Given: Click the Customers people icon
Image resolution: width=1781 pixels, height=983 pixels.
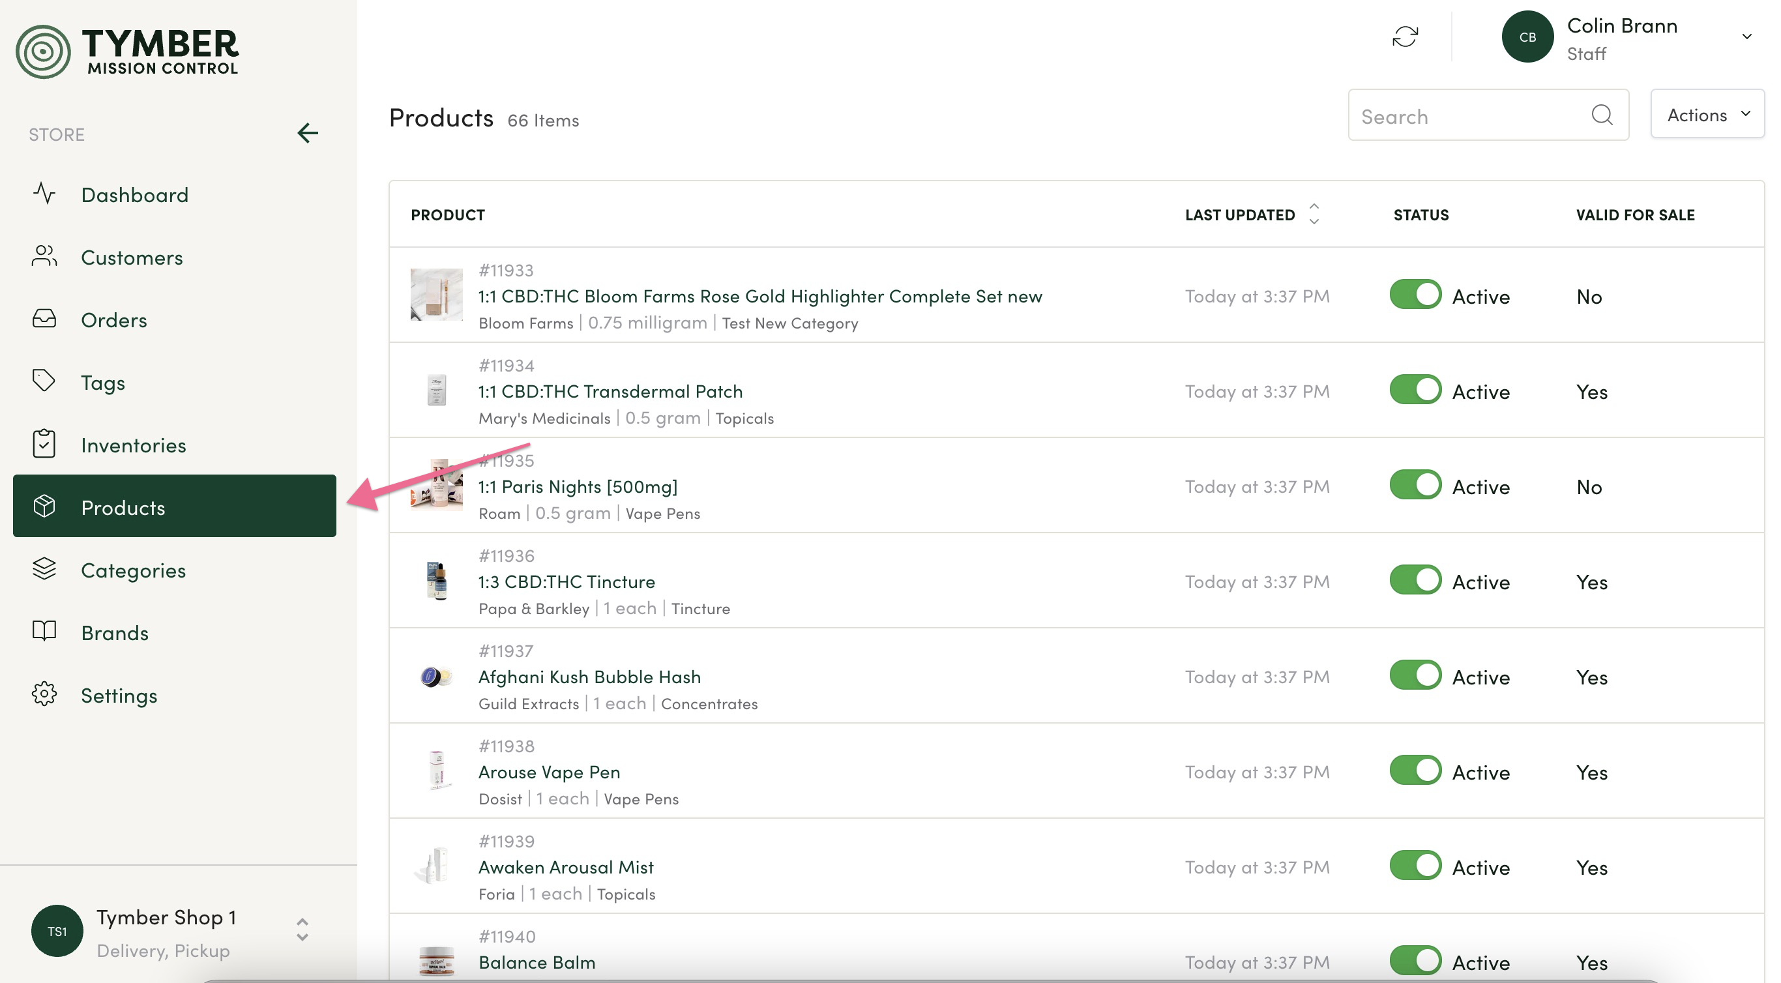Looking at the screenshot, I should 44,256.
